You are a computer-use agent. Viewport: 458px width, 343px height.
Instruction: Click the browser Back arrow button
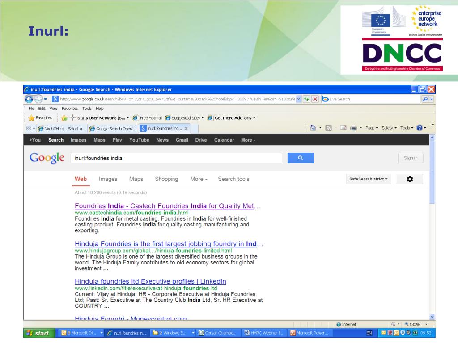click(29, 99)
